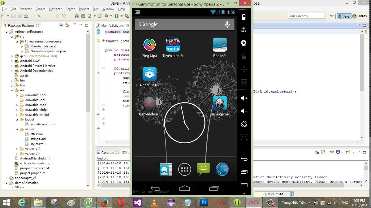Open the Messaging app in the dock
This screenshot has width=371, height=208.
pyautogui.click(x=203, y=169)
